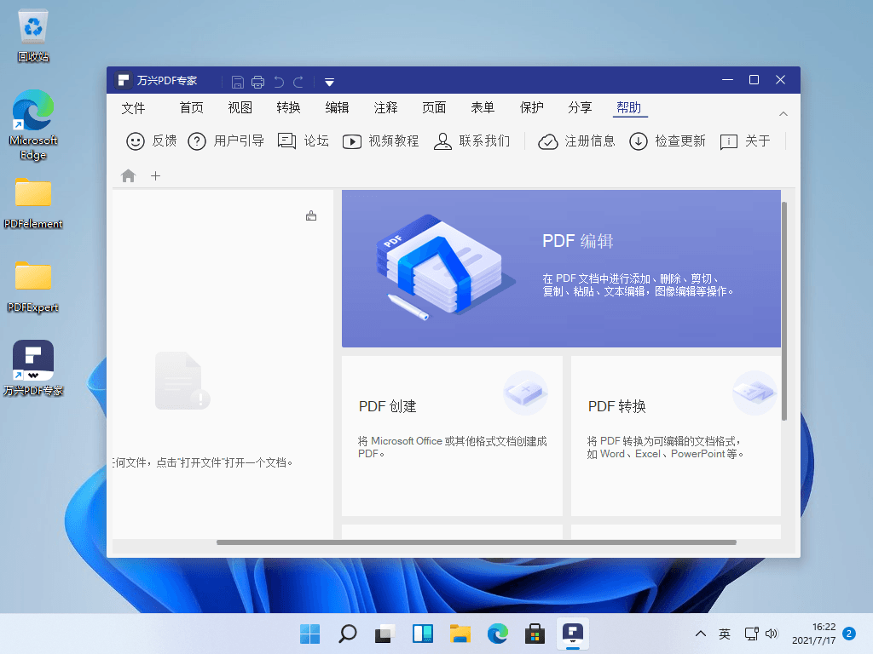Image resolution: width=873 pixels, height=654 pixels.
Task: Go to the home tab icon
Action: [128, 175]
